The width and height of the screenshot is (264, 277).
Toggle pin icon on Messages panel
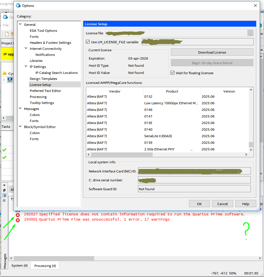click(4, 195)
